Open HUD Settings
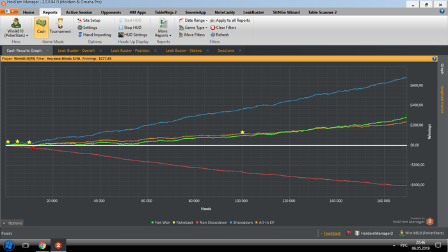 click(x=133, y=35)
